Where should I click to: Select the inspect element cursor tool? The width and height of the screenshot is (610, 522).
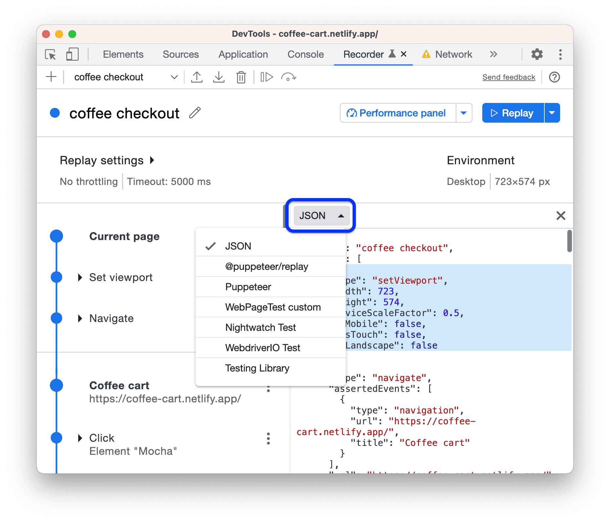[50, 54]
